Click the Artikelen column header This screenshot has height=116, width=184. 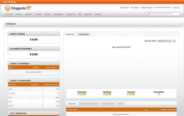36,67
